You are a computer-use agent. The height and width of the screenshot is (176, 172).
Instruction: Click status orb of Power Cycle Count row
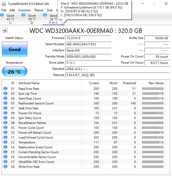pos(5,128)
